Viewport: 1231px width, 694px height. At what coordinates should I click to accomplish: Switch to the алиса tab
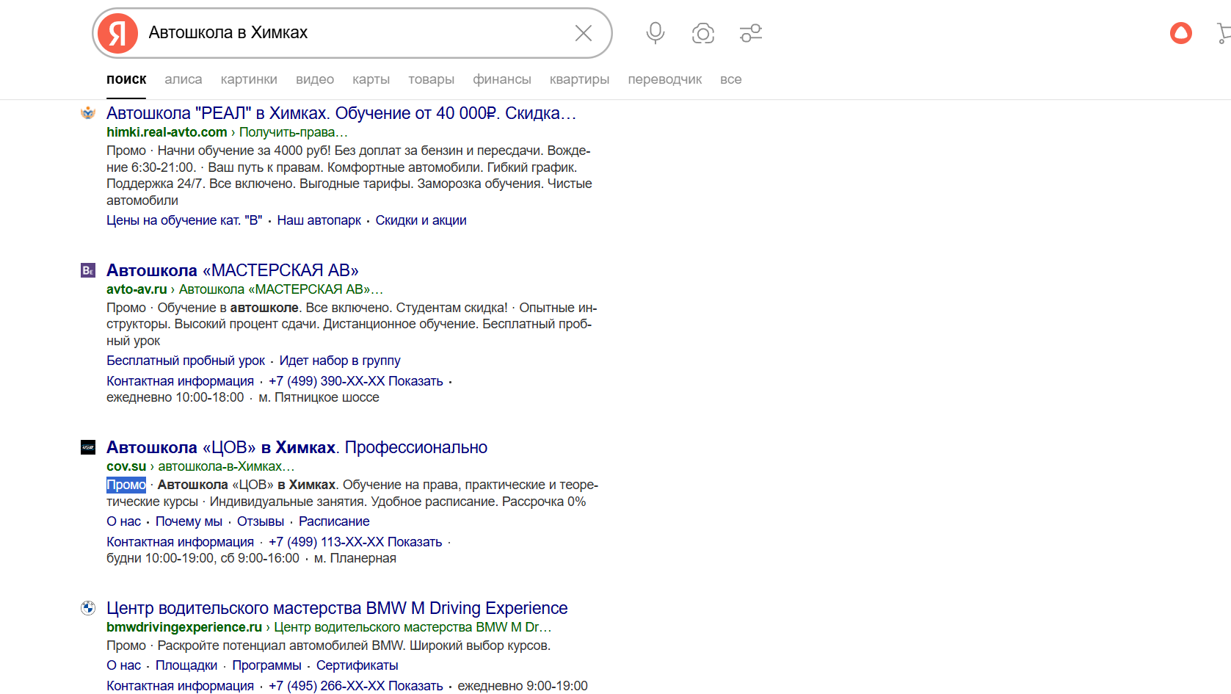click(184, 79)
